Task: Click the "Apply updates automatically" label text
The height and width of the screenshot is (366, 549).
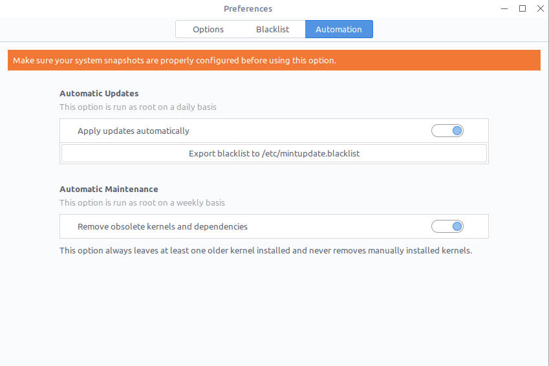Action: click(x=133, y=131)
